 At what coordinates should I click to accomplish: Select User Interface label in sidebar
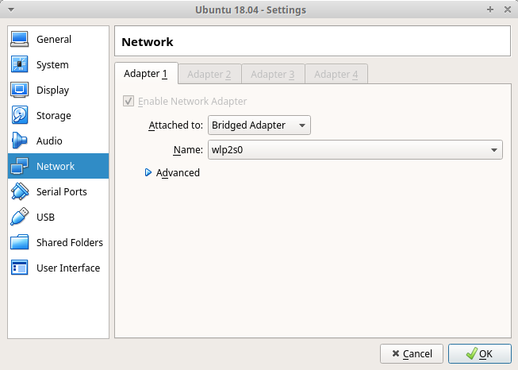click(68, 268)
